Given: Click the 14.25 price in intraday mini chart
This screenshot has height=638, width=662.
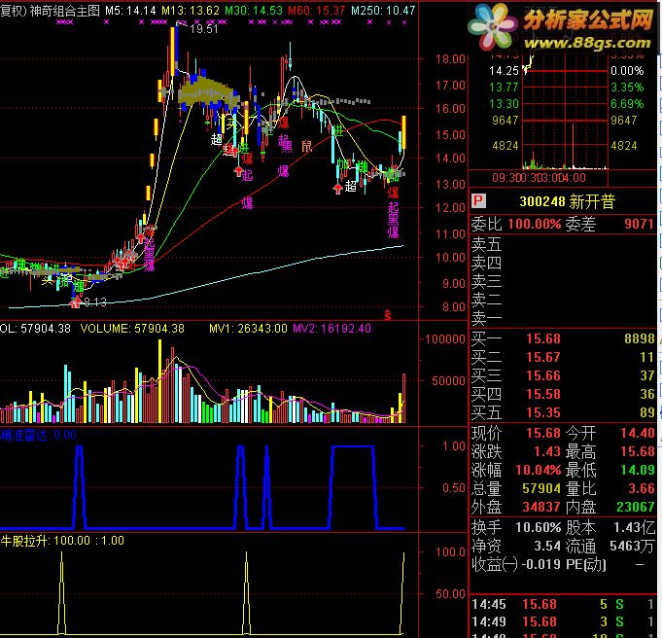Looking at the screenshot, I should [504, 71].
